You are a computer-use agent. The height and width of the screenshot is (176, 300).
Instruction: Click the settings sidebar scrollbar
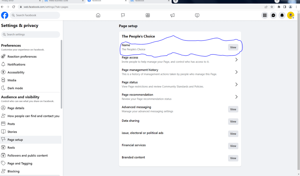[x=62, y=74]
